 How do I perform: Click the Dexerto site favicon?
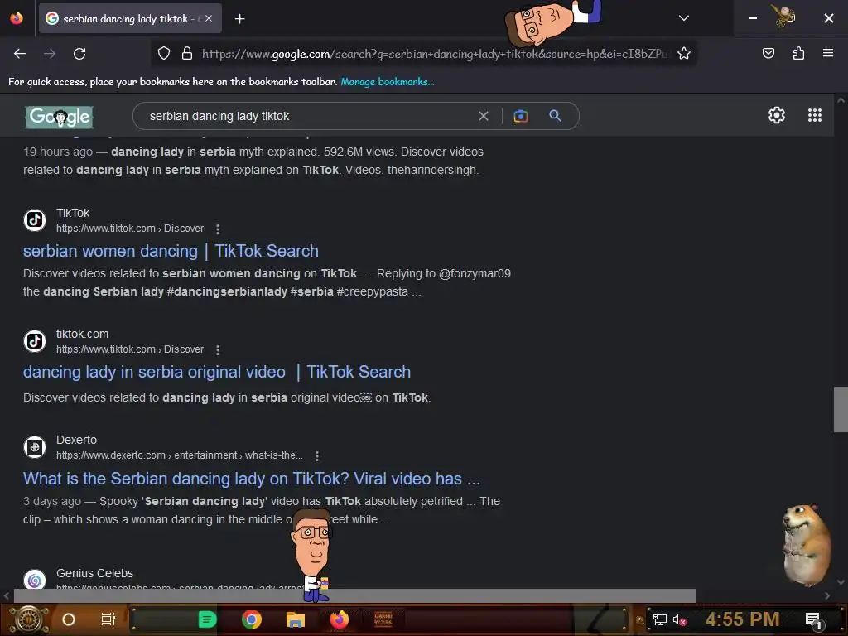(x=35, y=447)
